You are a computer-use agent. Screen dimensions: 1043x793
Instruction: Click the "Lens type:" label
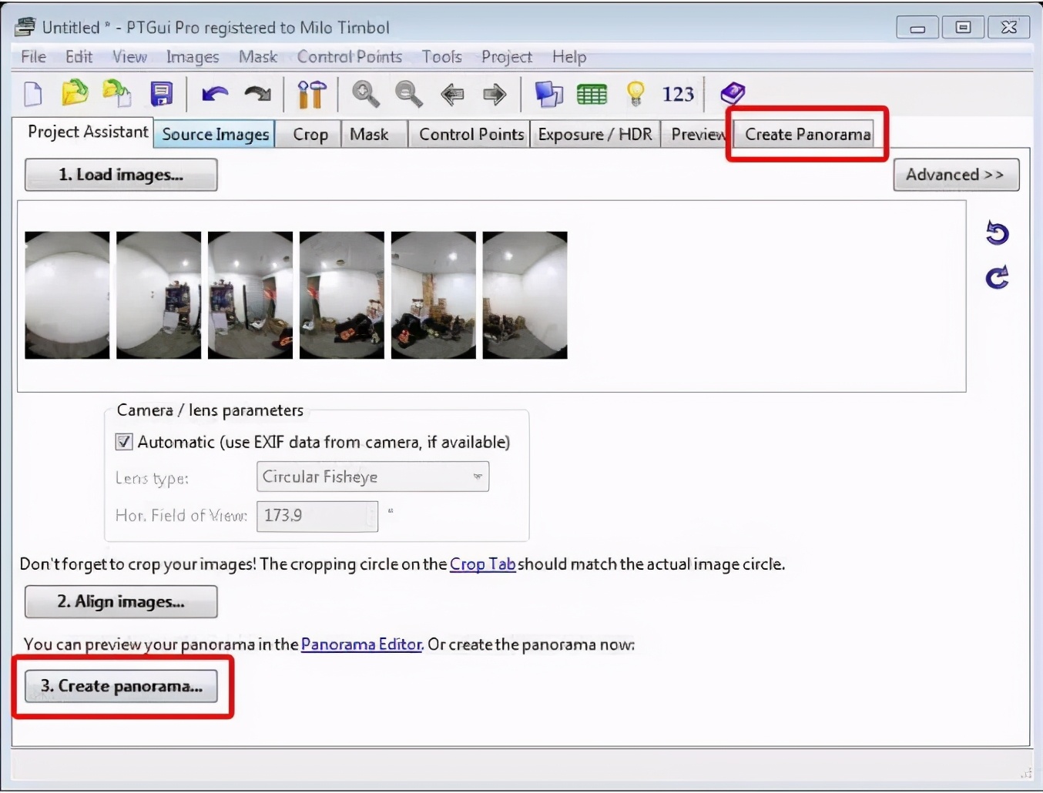152,478
